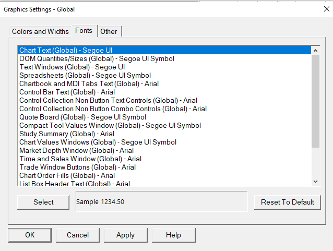Screen dimensions: 333x251
Task: Click the font list scroll down arrow
Action: 315,181
